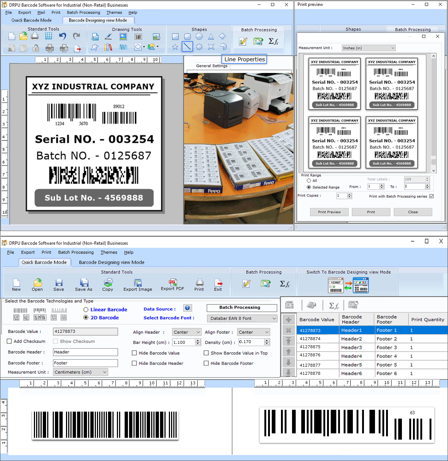The height and width of the screenshot is (461, 448).
Task: Select the Line drawing shape tool
Action: [187, 46]
